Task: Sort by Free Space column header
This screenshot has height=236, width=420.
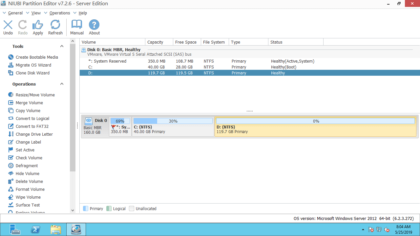Action: point(186,42)
